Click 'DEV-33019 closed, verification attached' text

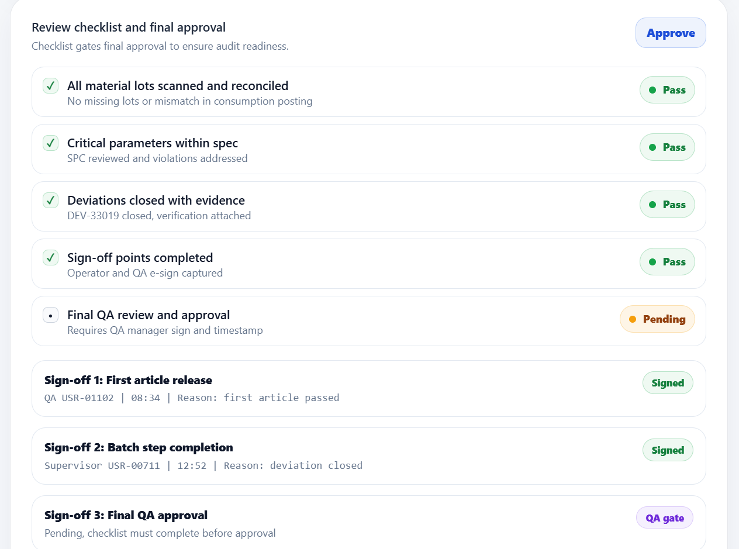(x=159, y=216)
